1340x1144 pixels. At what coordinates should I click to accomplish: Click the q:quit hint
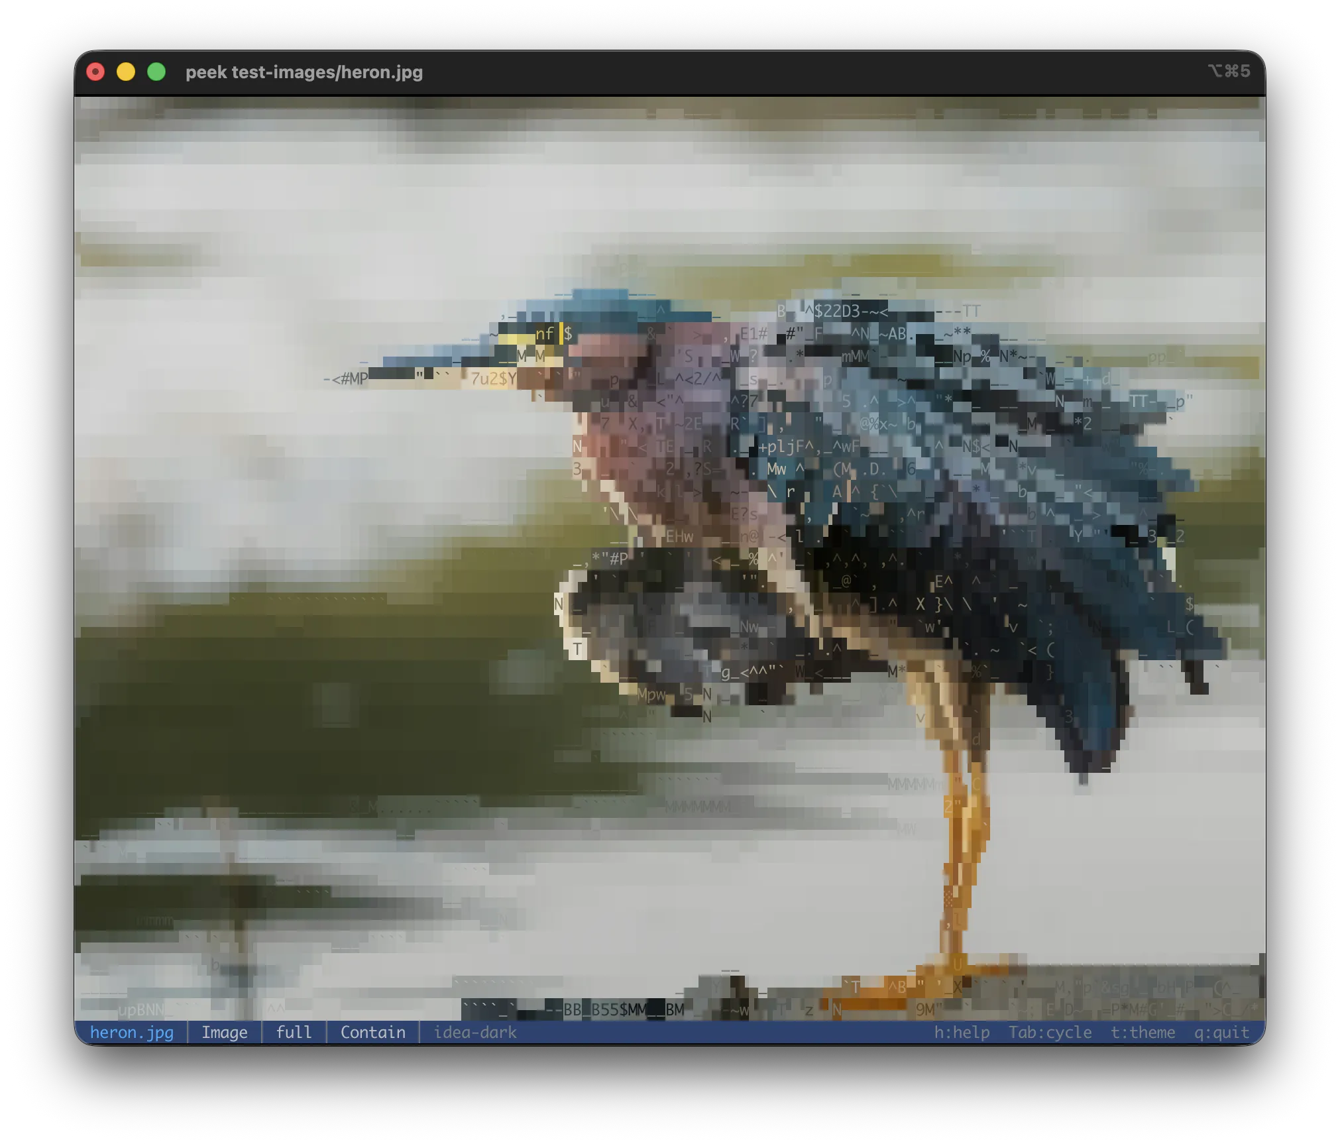[x=1221, y=1032]
